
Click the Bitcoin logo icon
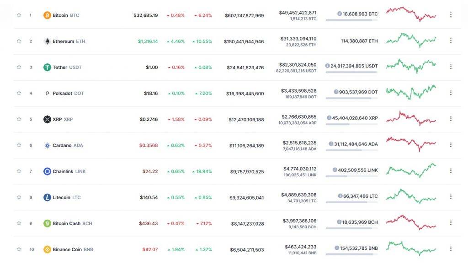tap(47, 15)
